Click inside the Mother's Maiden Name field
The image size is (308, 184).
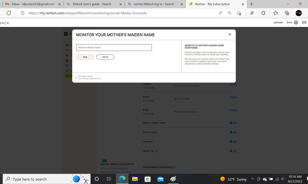point(114,47)
